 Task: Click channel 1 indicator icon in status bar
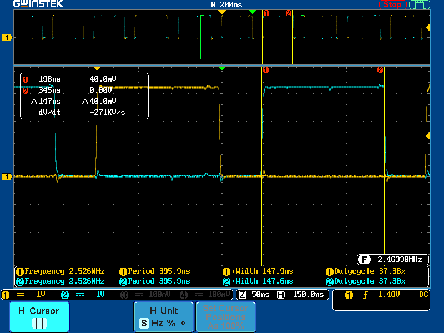point(6,295)
